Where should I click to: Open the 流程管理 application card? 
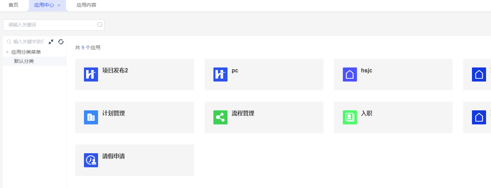[x=264, y=117]
